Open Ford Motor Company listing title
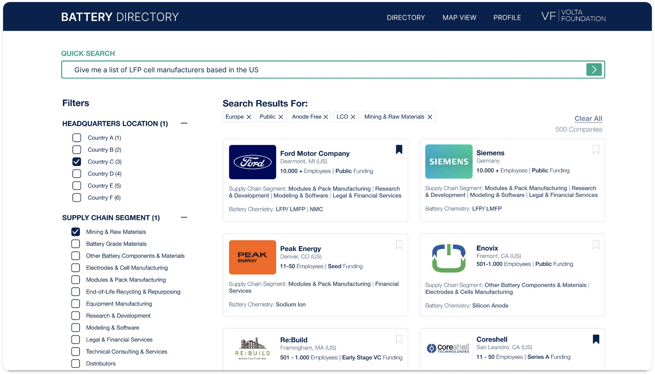Viewport: 655px width, 375px height. point(315,153)
